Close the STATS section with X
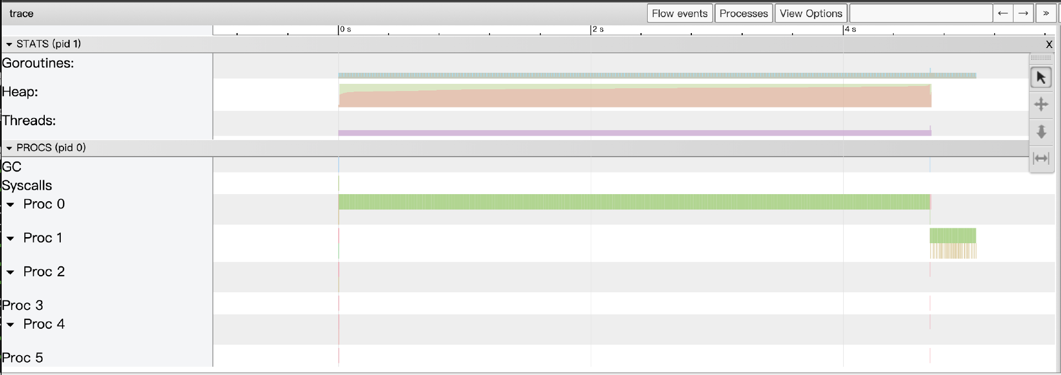The image size is (1061, 375). 1049,45
